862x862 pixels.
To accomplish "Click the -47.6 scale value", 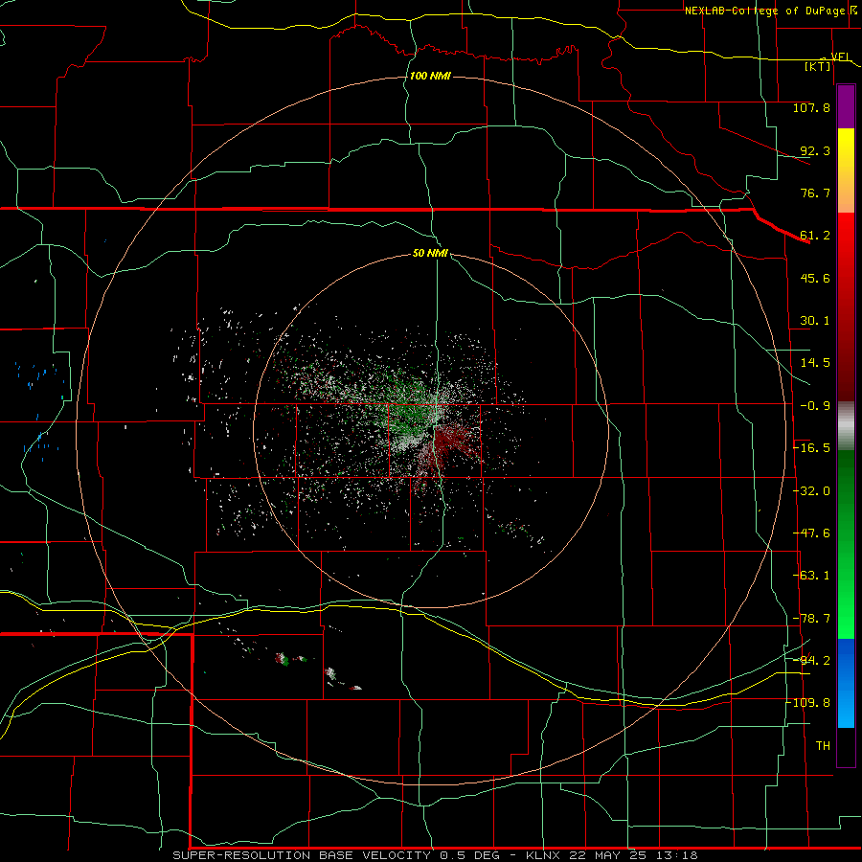I will point(811,533).
